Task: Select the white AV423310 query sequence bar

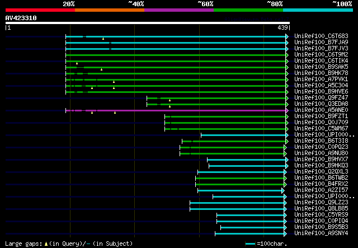Action: coord(148,23)
